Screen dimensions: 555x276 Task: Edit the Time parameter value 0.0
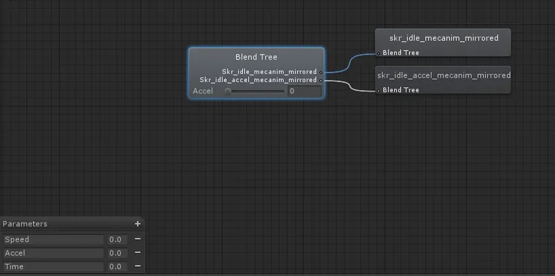coord(117,266)
